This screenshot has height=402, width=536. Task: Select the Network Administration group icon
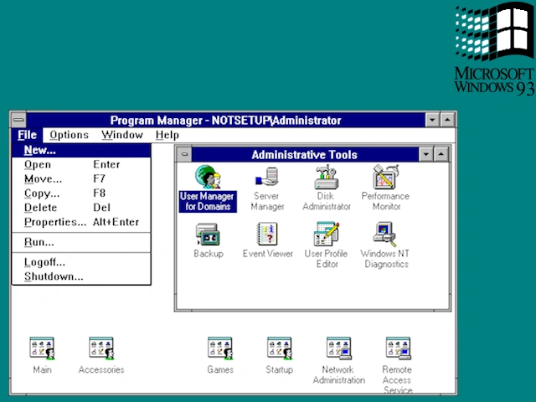[x=338, y=348]
